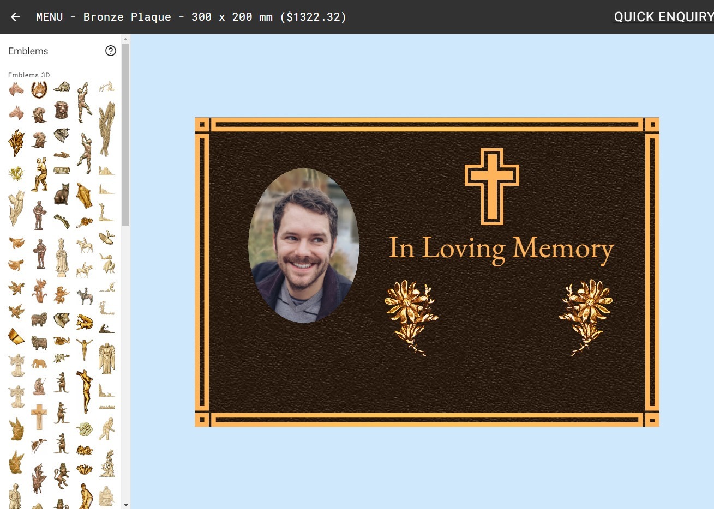Select the thistle emblem
This screenshot has height=509, width=714.
(16, 174)
